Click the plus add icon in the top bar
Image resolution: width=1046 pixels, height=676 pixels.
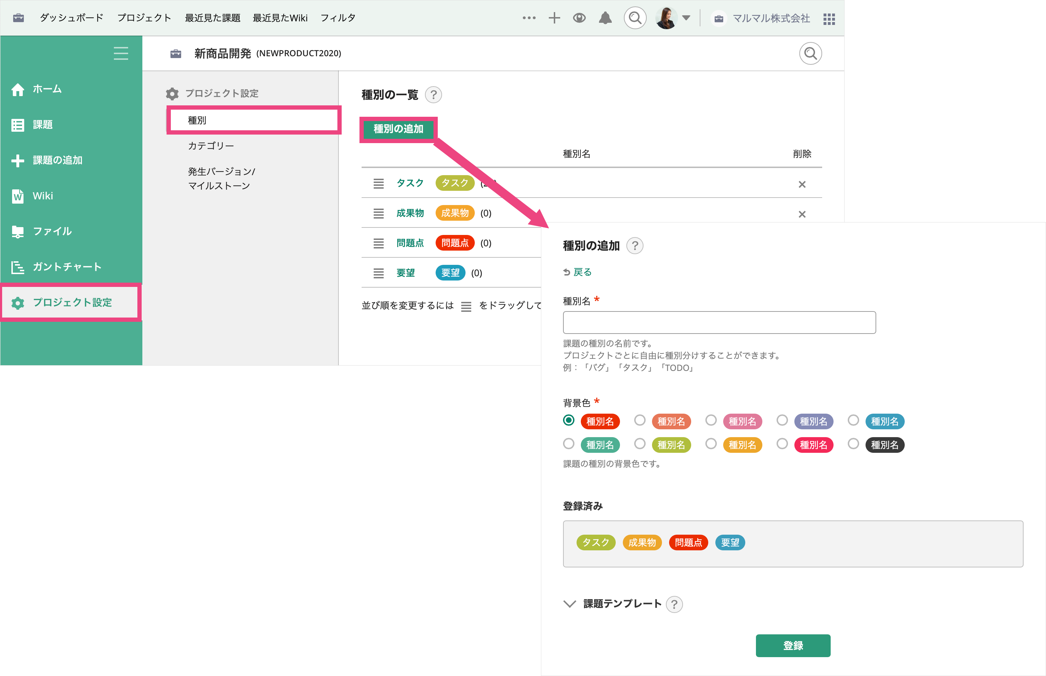(554, 18)
